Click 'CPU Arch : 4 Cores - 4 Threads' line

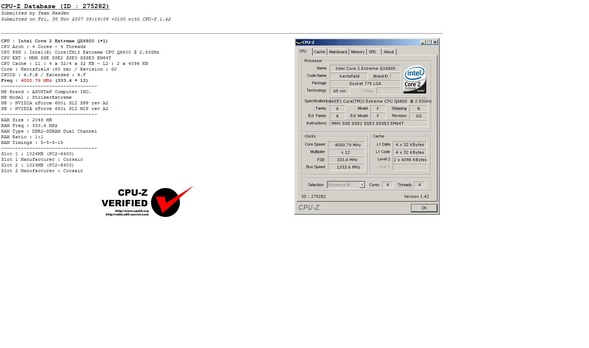click(x=43, y=47)
